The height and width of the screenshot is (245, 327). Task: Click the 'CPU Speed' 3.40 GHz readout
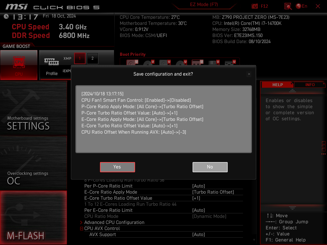click(x=49, y=27)
